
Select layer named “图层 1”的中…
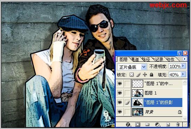tap(158, 84)
